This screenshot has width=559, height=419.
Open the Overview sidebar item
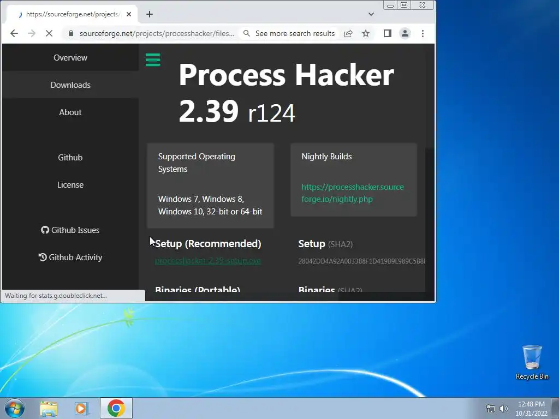(x=70, y=58)
